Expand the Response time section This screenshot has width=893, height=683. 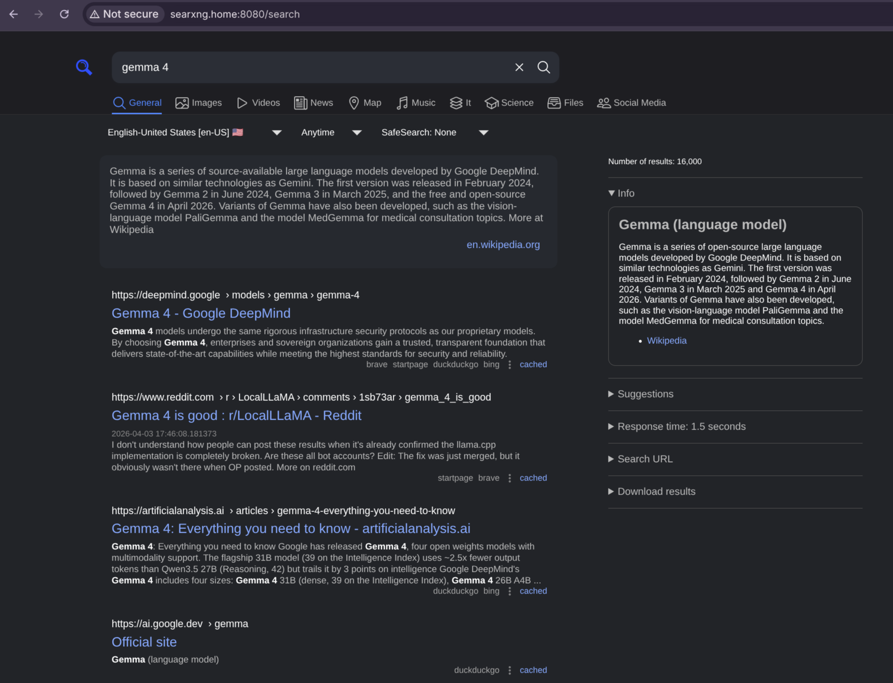pyautogui.click(x=677, y=426)
